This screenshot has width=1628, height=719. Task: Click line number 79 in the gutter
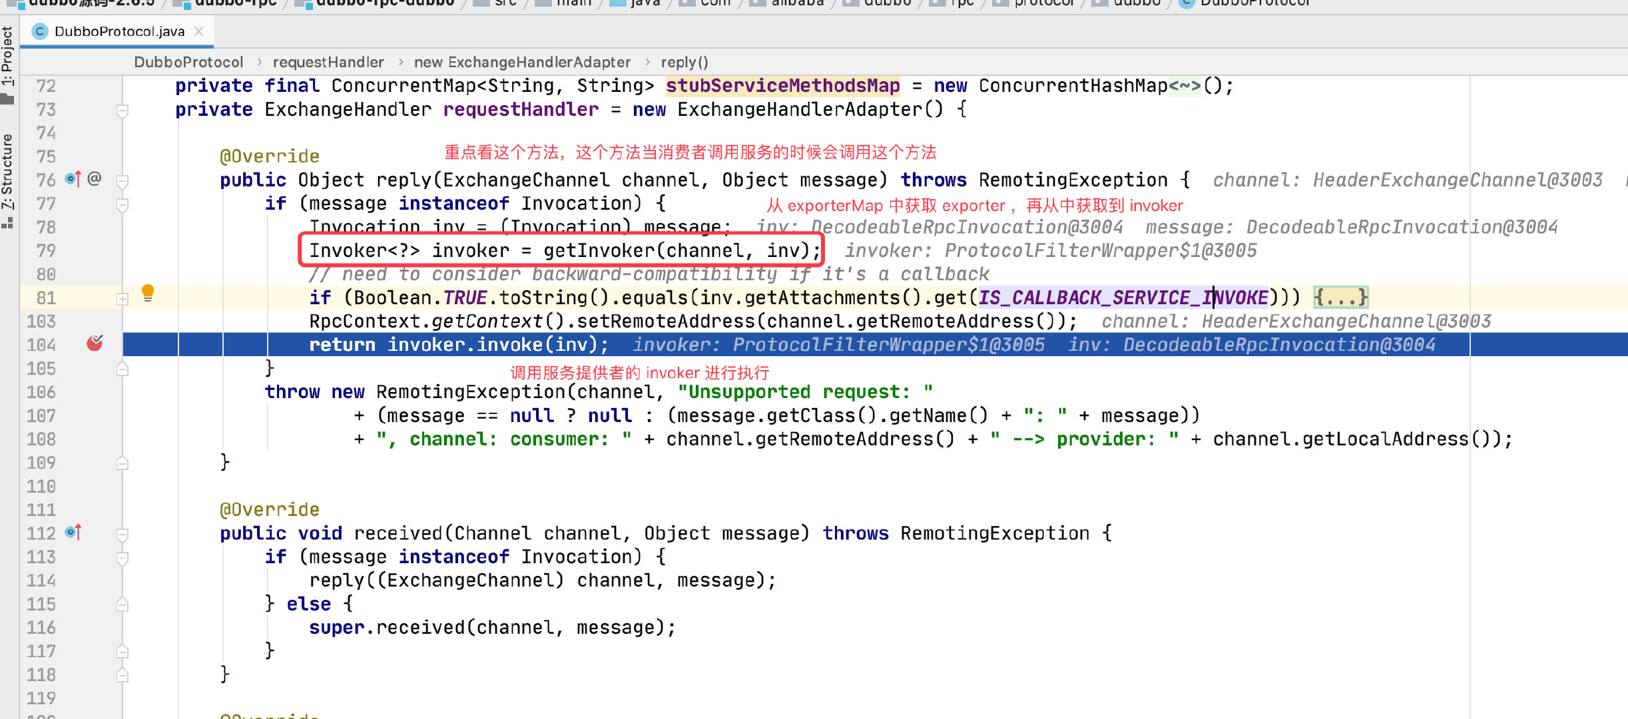[x=46, y=251]
